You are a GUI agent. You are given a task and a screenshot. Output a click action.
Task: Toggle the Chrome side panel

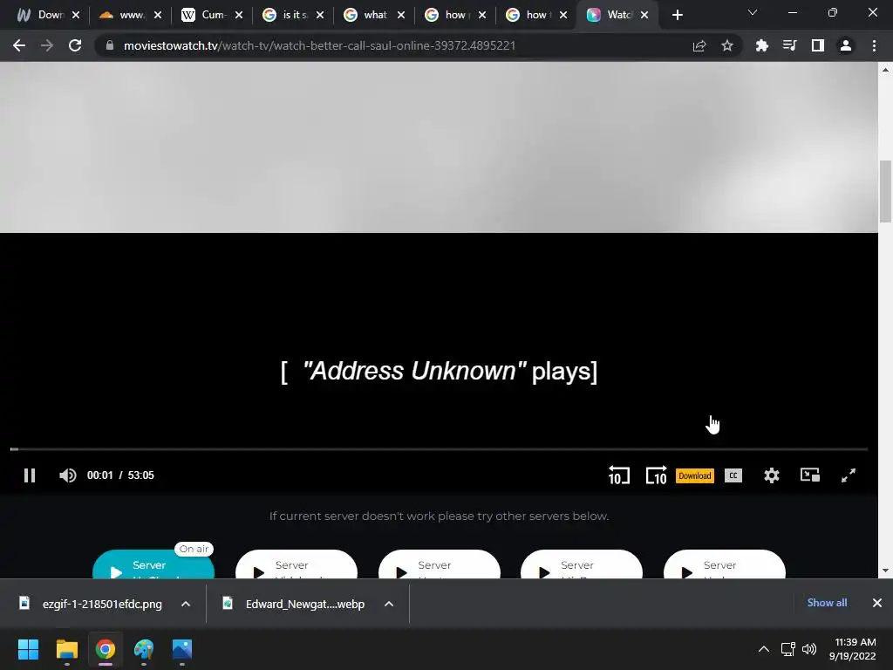coord(818,45)
